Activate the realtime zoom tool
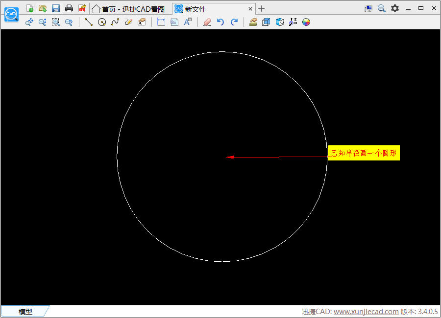This screenshot has height=318, width=441. [43, 22]
